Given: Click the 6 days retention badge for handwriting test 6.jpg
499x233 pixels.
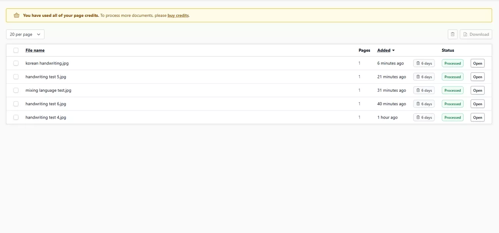Looking at the screenshot, I should [x=424, y=104].
